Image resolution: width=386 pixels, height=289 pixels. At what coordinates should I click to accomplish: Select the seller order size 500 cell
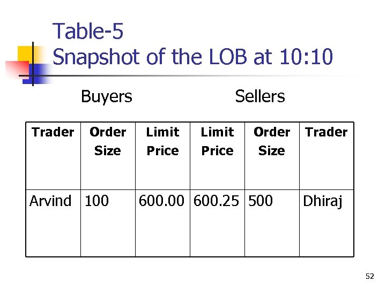point(260,201)
